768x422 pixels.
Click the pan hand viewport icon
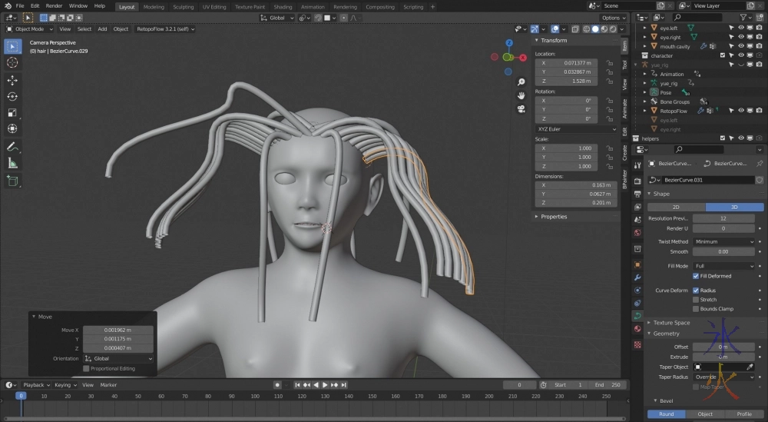pyautogui.click(x=521, y=95)
